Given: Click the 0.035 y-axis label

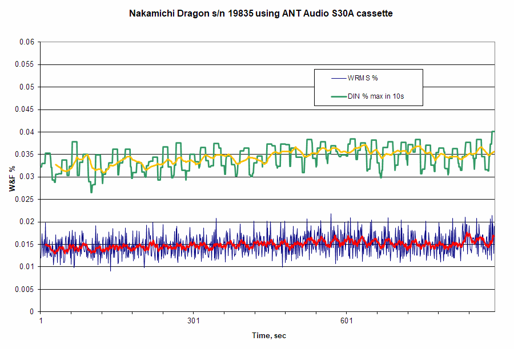Looking at the screenshot, I should [x=24, y=154].
